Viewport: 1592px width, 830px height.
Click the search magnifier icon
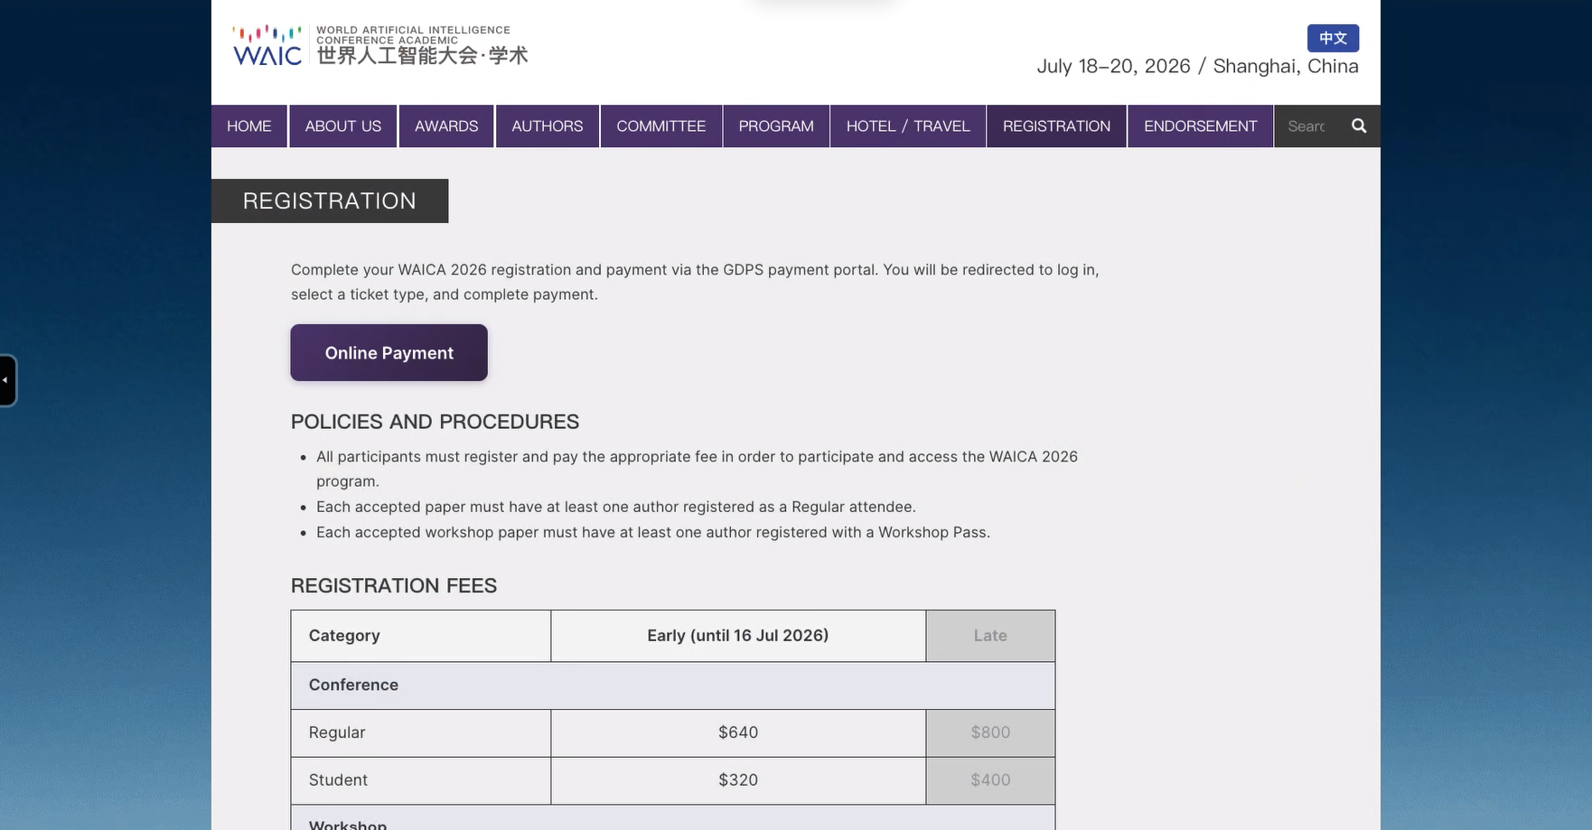click(1359, 126)
